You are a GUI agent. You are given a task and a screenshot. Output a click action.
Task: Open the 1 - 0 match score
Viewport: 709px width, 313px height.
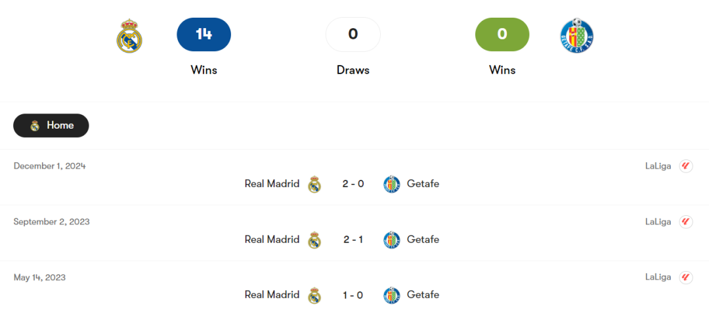(353, 295)
